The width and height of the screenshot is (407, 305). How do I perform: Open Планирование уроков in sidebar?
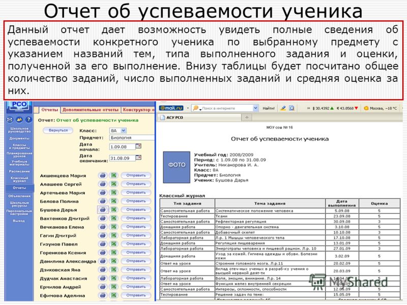click(x=19, y=155)
